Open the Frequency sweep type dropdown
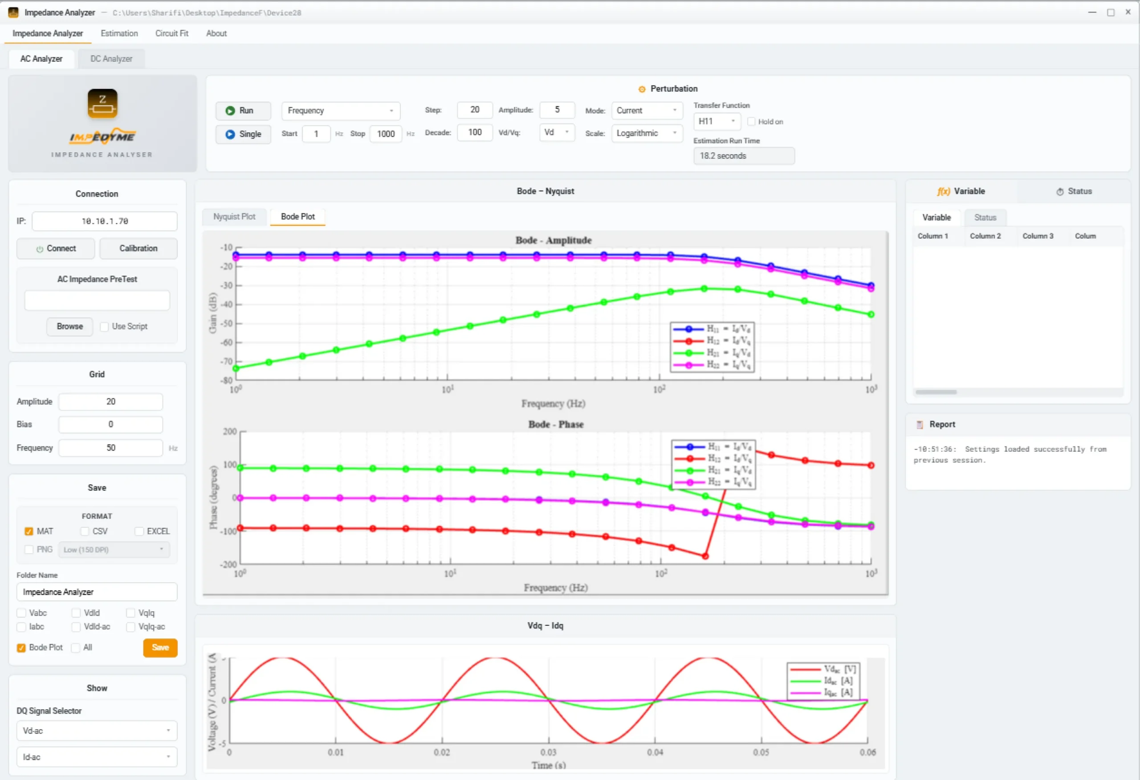The height and width of the screenshot is (780, 1140). (x=340, y=111)
